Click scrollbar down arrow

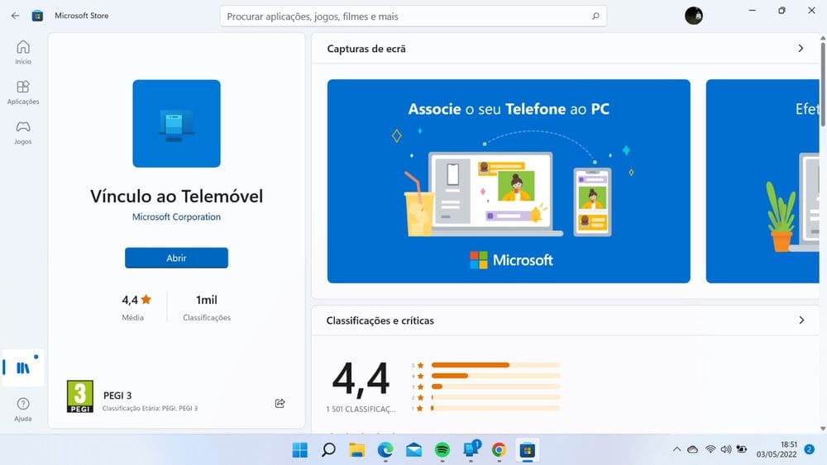823,429
